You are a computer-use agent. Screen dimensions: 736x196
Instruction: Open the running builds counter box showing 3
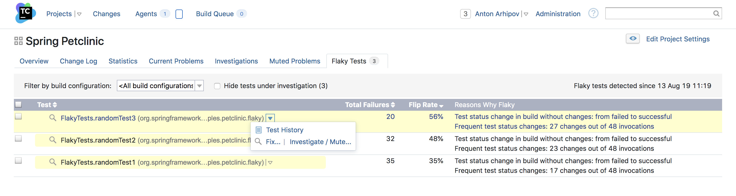pyautogui.click(x=465, y=14)
